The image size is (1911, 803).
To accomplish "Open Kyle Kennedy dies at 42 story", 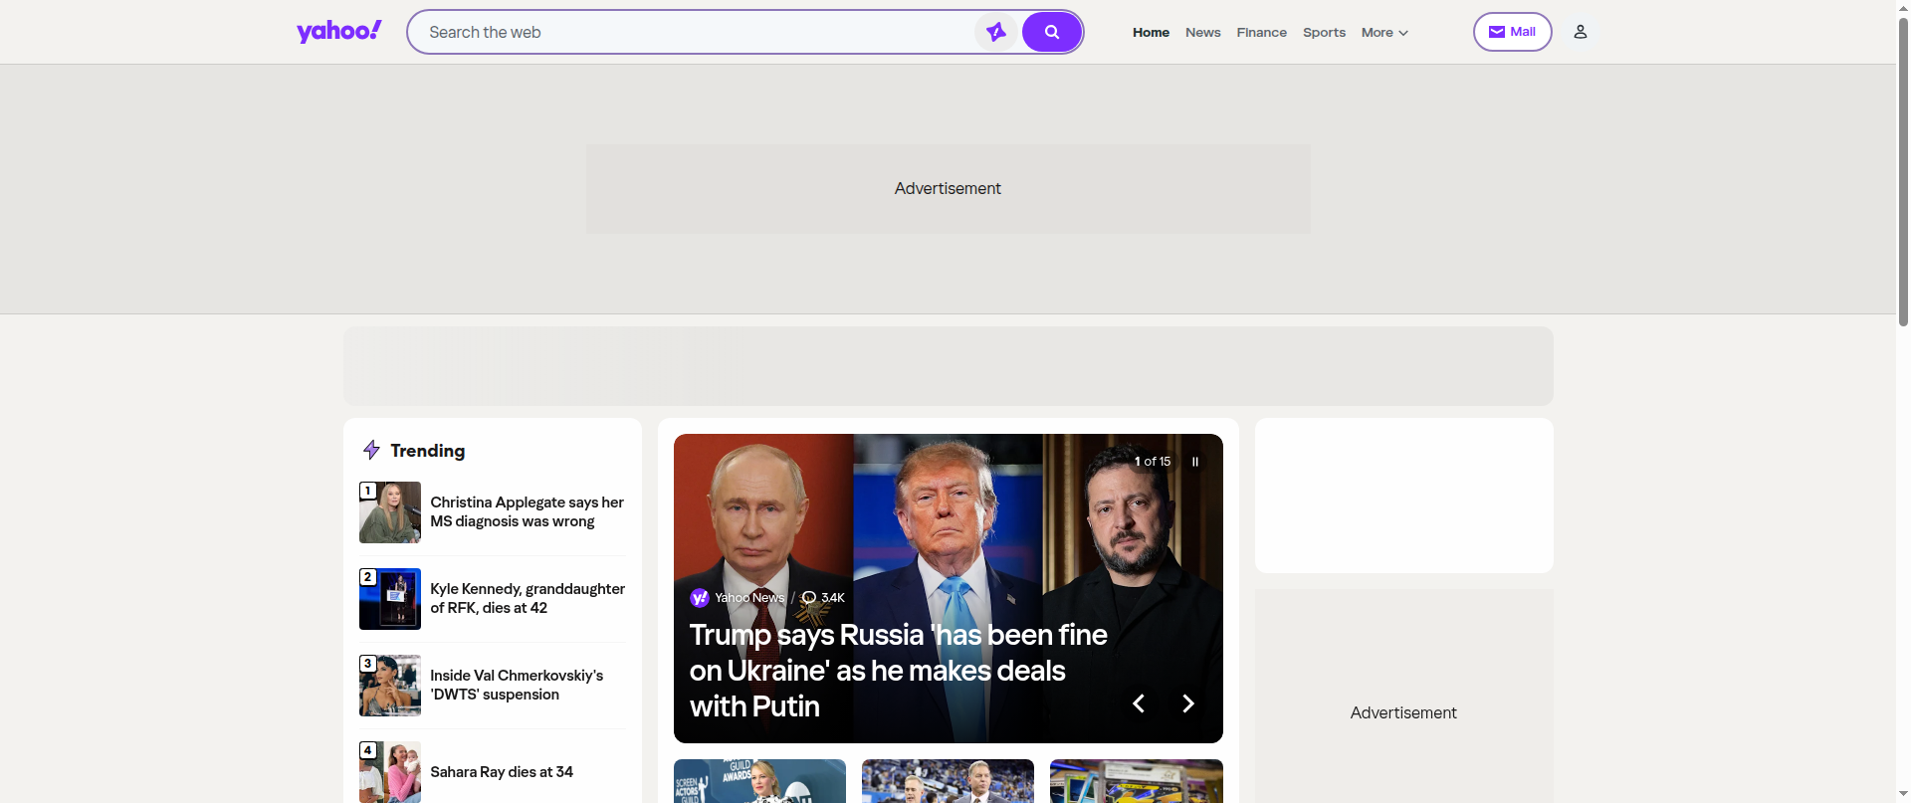I will coord(528,598).
